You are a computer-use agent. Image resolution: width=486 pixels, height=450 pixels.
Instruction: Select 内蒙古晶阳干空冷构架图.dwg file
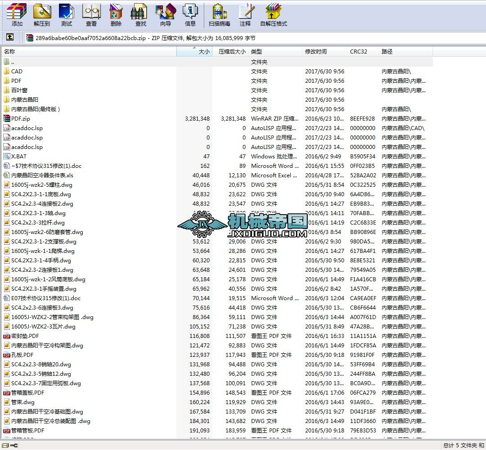pyautogui.click(x=217, y=345)
